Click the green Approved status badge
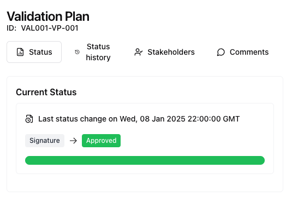Viewport: 292px width, 208px height. (x=101, y=141)
